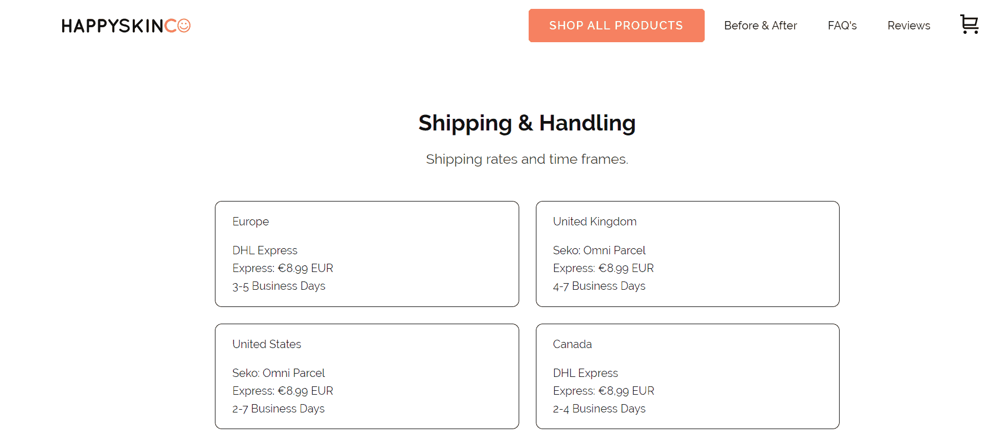Click 'Seko: Omni Parcel' in the United States card

278,373
